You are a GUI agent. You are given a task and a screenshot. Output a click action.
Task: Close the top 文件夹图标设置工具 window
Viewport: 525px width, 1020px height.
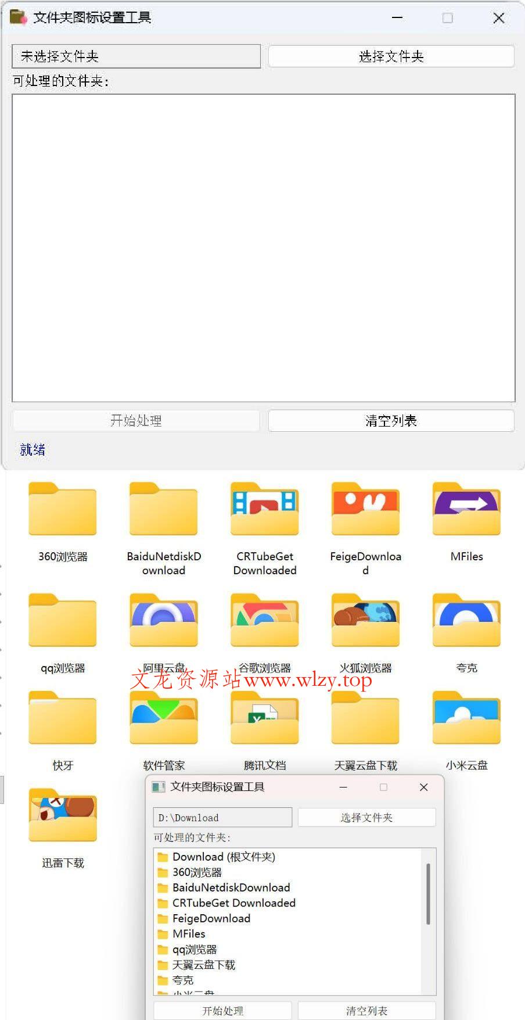pos(499,18)
